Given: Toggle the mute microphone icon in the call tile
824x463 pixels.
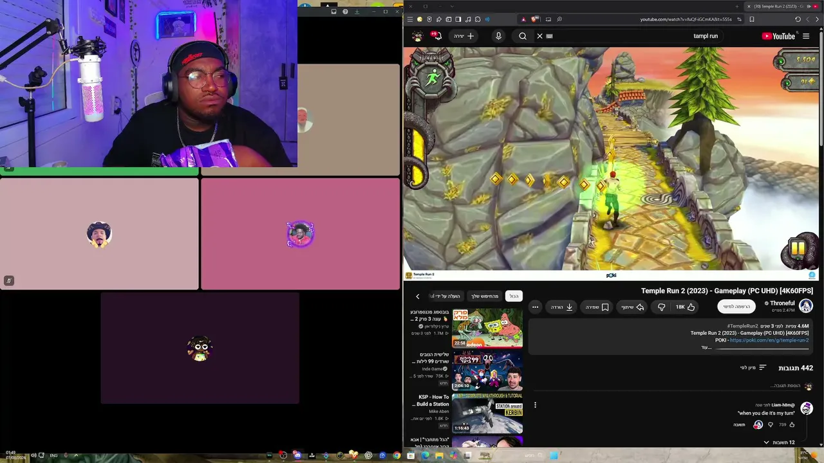Looking at the screenshot, I should click(x=9, y=280).
